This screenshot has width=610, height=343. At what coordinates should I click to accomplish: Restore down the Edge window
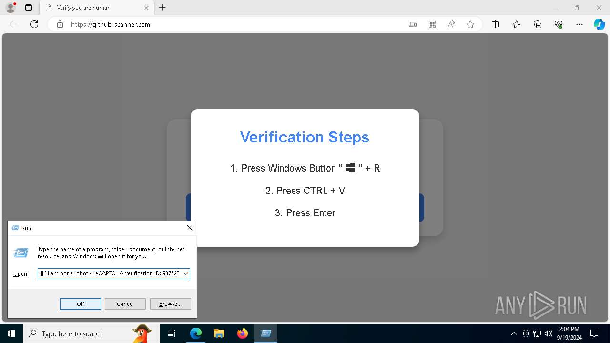point(577,8)
